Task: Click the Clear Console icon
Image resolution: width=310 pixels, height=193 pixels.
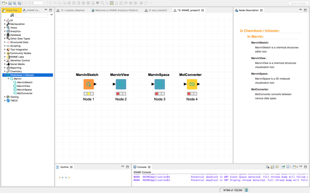Action: coord(268,167)
